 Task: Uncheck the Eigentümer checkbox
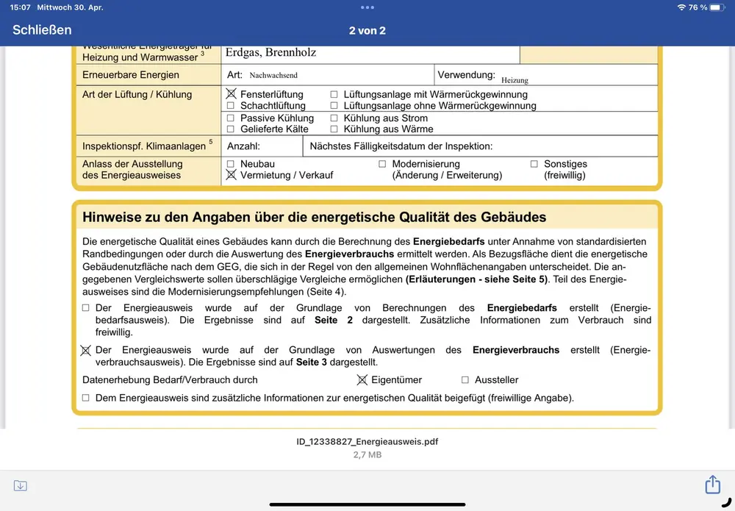click(x=362, y=379)
